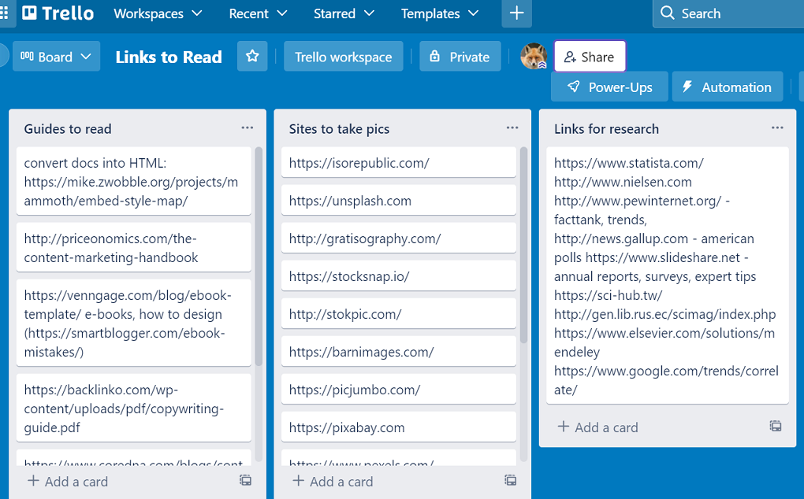Image resolution: width=804 pixels, height=499 pixels.
Task: Open the Board view switcher dropdown
Action: click(57, 57)
